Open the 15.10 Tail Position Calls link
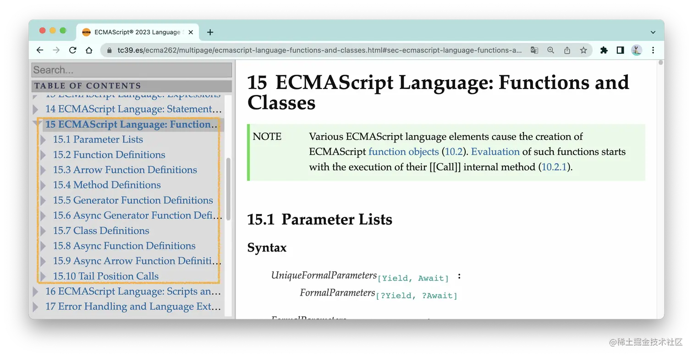 [105, 276]
